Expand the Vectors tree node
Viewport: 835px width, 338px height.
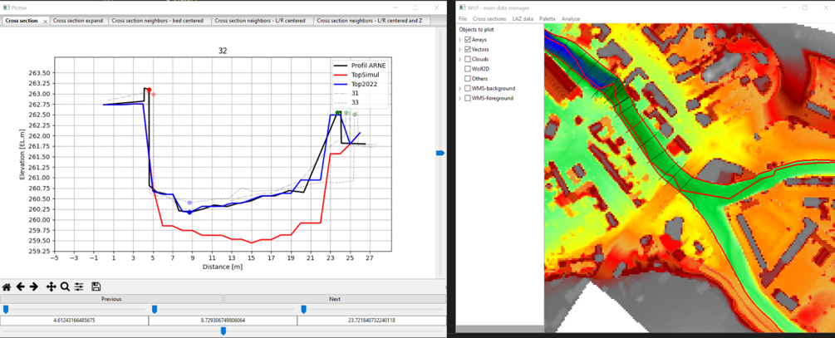click(x=460, y=50)
